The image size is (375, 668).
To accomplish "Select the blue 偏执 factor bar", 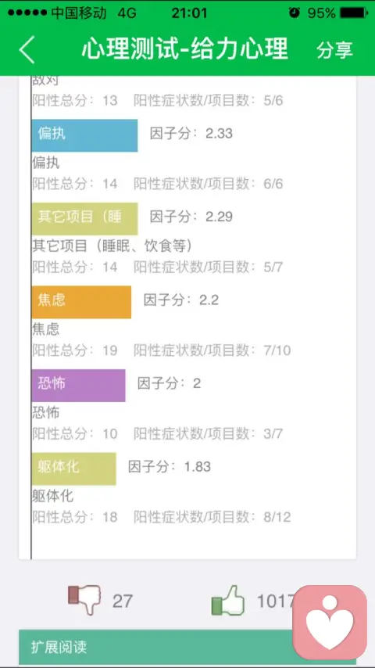I will (x=84, y=135).
